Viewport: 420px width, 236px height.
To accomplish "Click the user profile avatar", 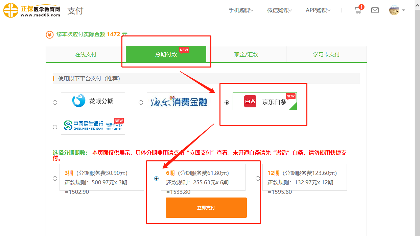I will click(394, 10).
